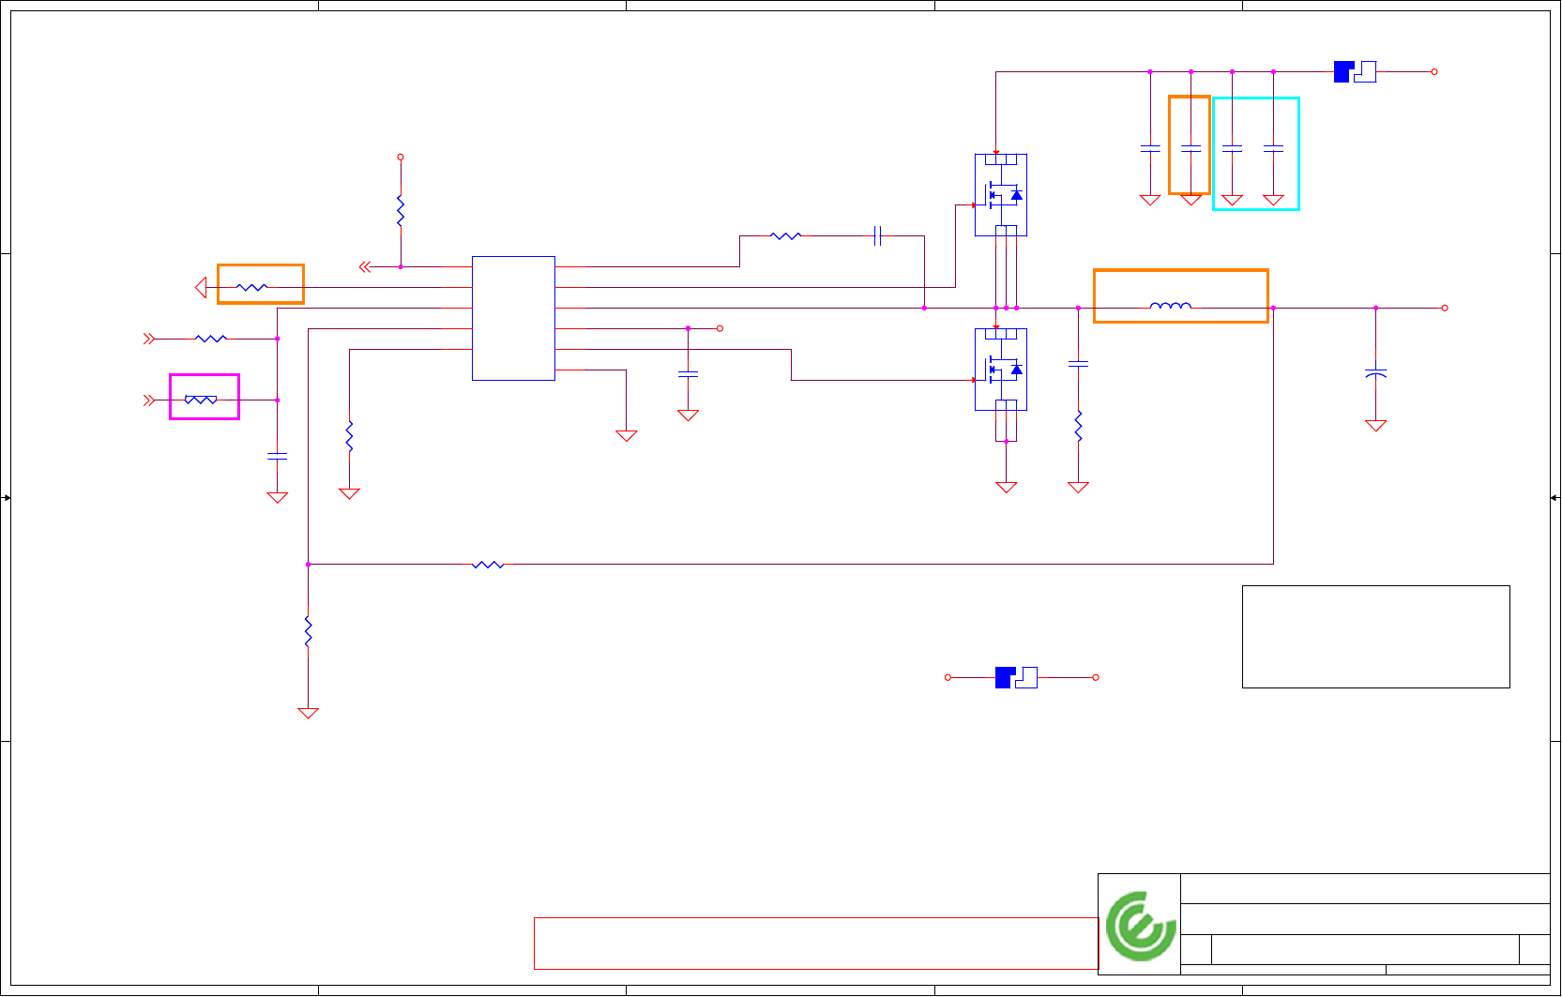Click ground symbol beneath the lower MOSFET
Screen dimensions: 1562x997
pos(1006,487)
